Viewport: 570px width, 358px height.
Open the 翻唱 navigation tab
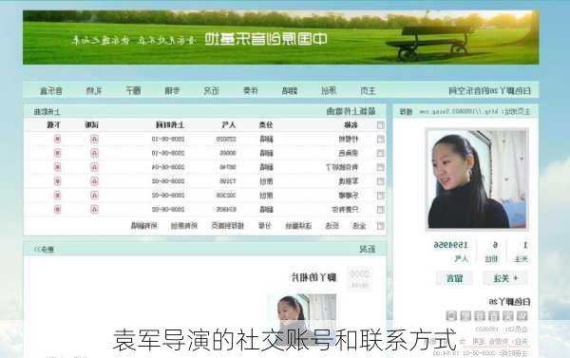tap(290, 90)
